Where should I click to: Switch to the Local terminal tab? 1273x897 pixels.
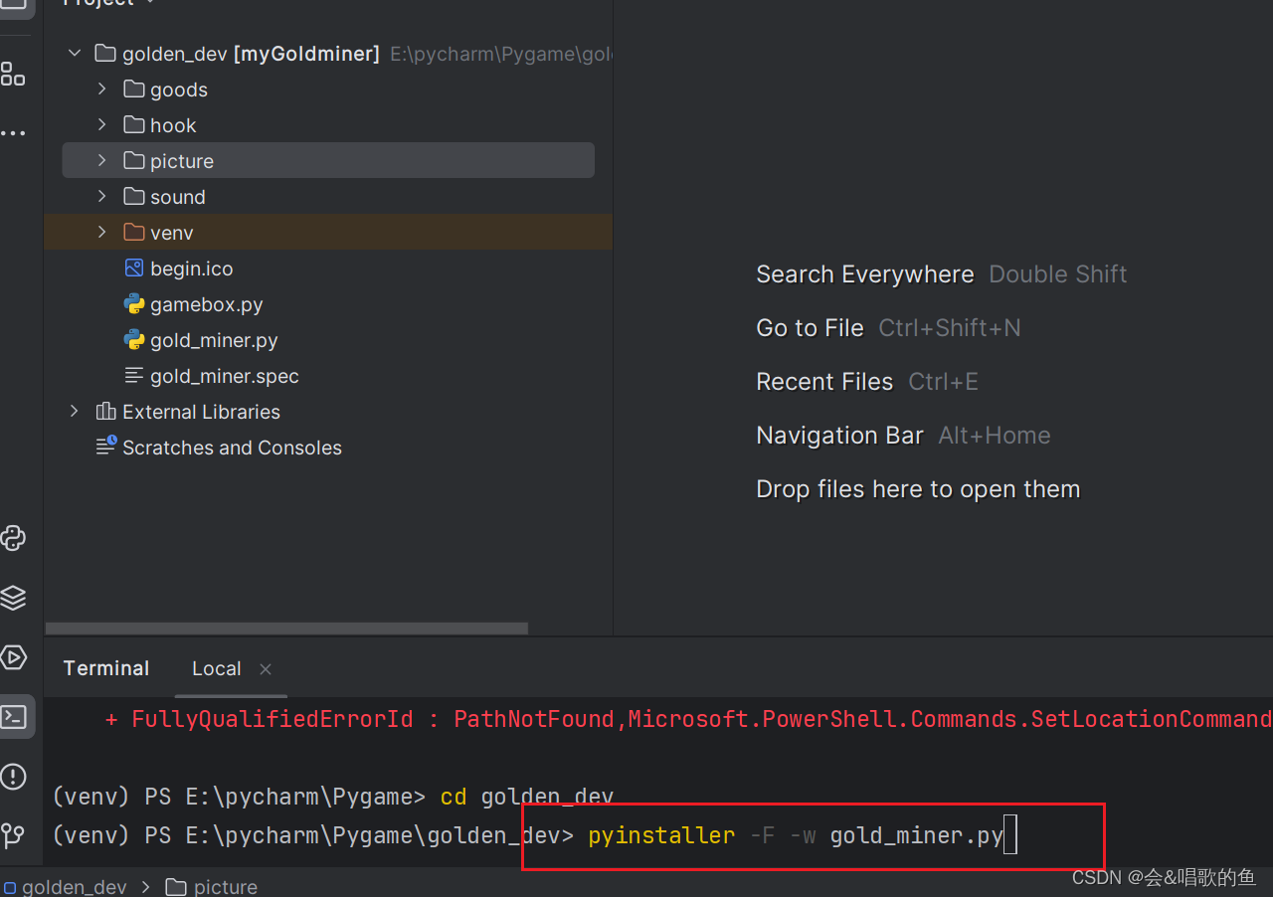click(216, 668)
